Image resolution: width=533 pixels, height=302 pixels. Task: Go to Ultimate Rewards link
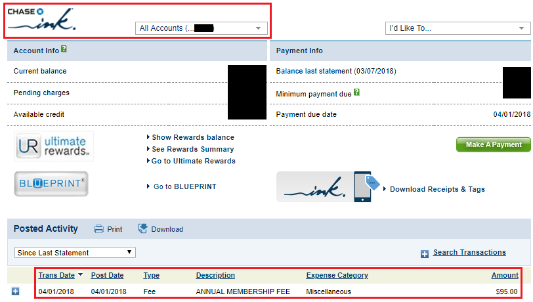(x=193, y=162)
